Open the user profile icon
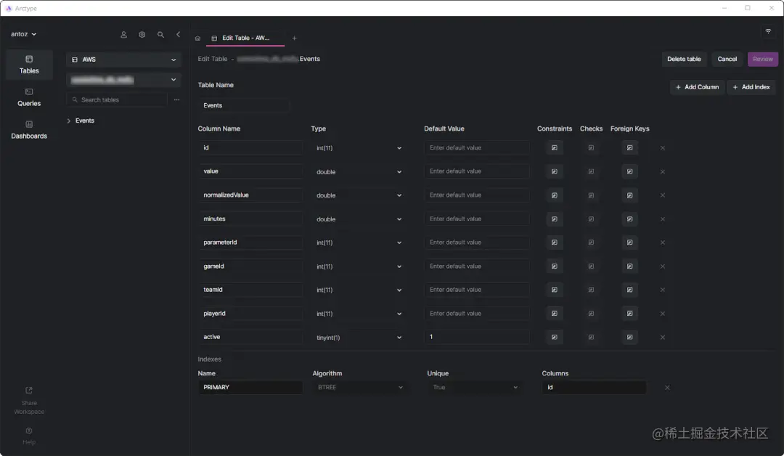This screenshot has width=784, height=456. pos(123,35)
